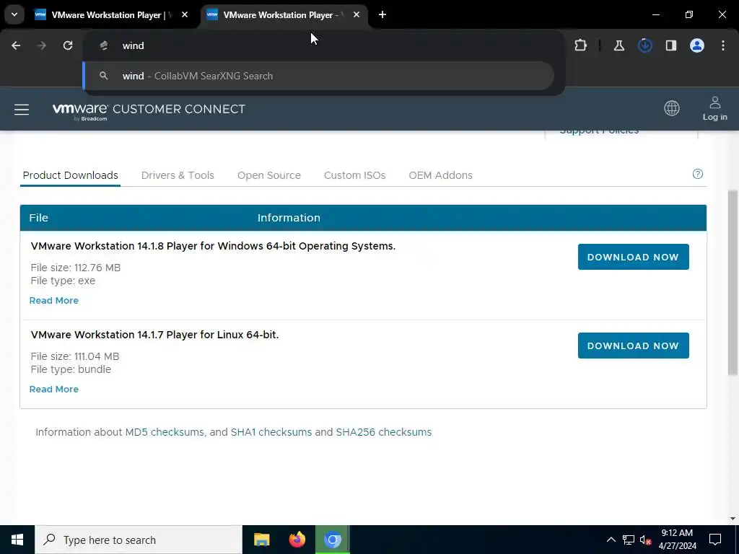739x554 pixels.
Task: Click 'File size: 112.76 MB' text
Action: click(75, 268)
